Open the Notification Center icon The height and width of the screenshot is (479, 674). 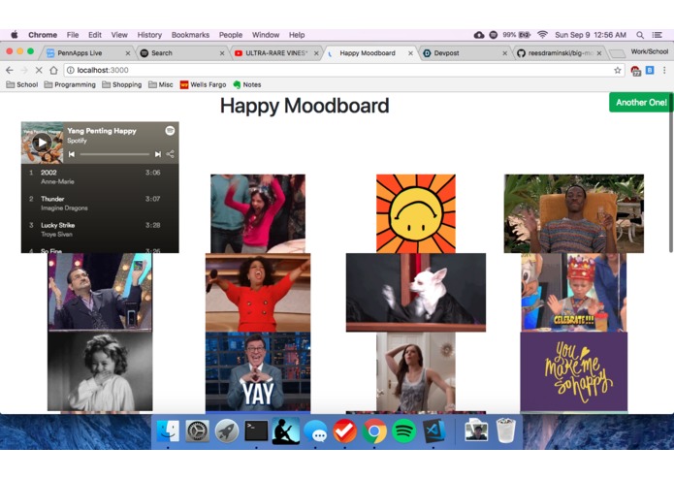(x=658, y=35)
